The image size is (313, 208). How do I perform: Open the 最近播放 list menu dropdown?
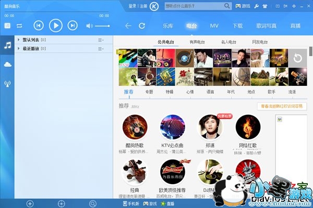[x=101, y=49]
